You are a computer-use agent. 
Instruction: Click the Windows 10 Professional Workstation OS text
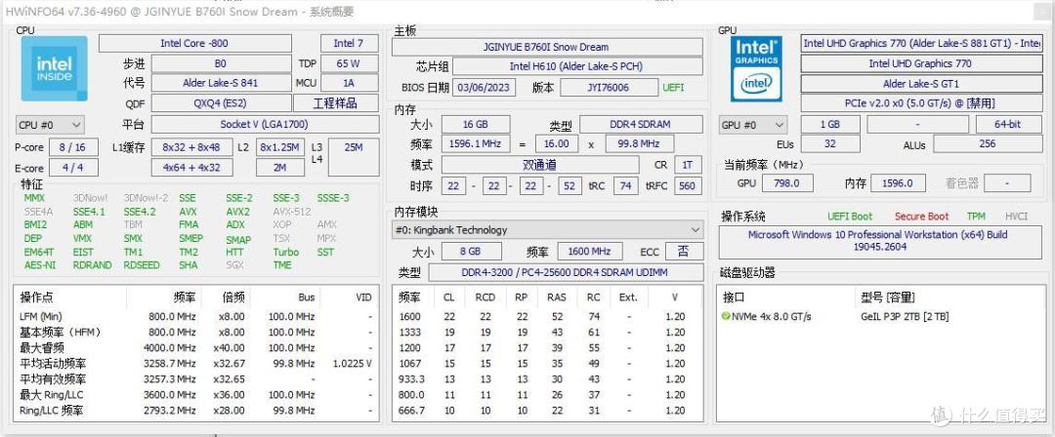coord(877,241)
